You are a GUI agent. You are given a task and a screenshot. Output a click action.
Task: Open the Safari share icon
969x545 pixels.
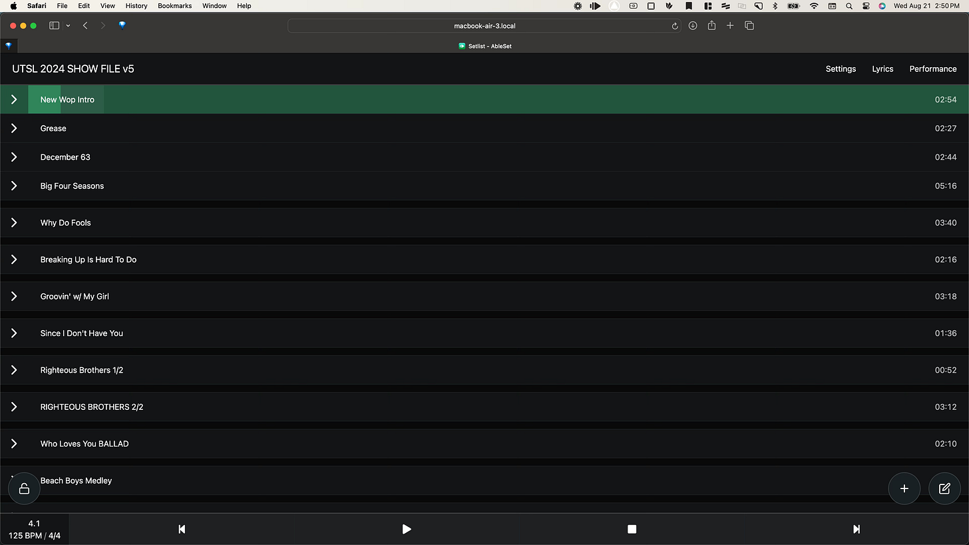tap(711, 25)
